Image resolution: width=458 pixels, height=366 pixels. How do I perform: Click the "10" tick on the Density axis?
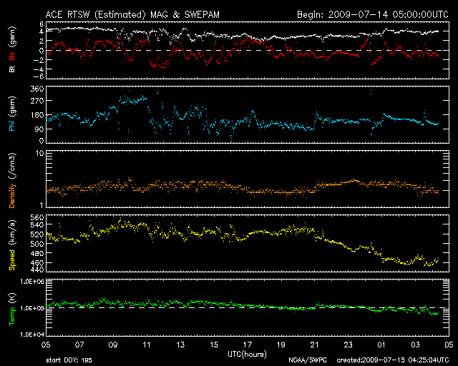(x=40, y=153)
